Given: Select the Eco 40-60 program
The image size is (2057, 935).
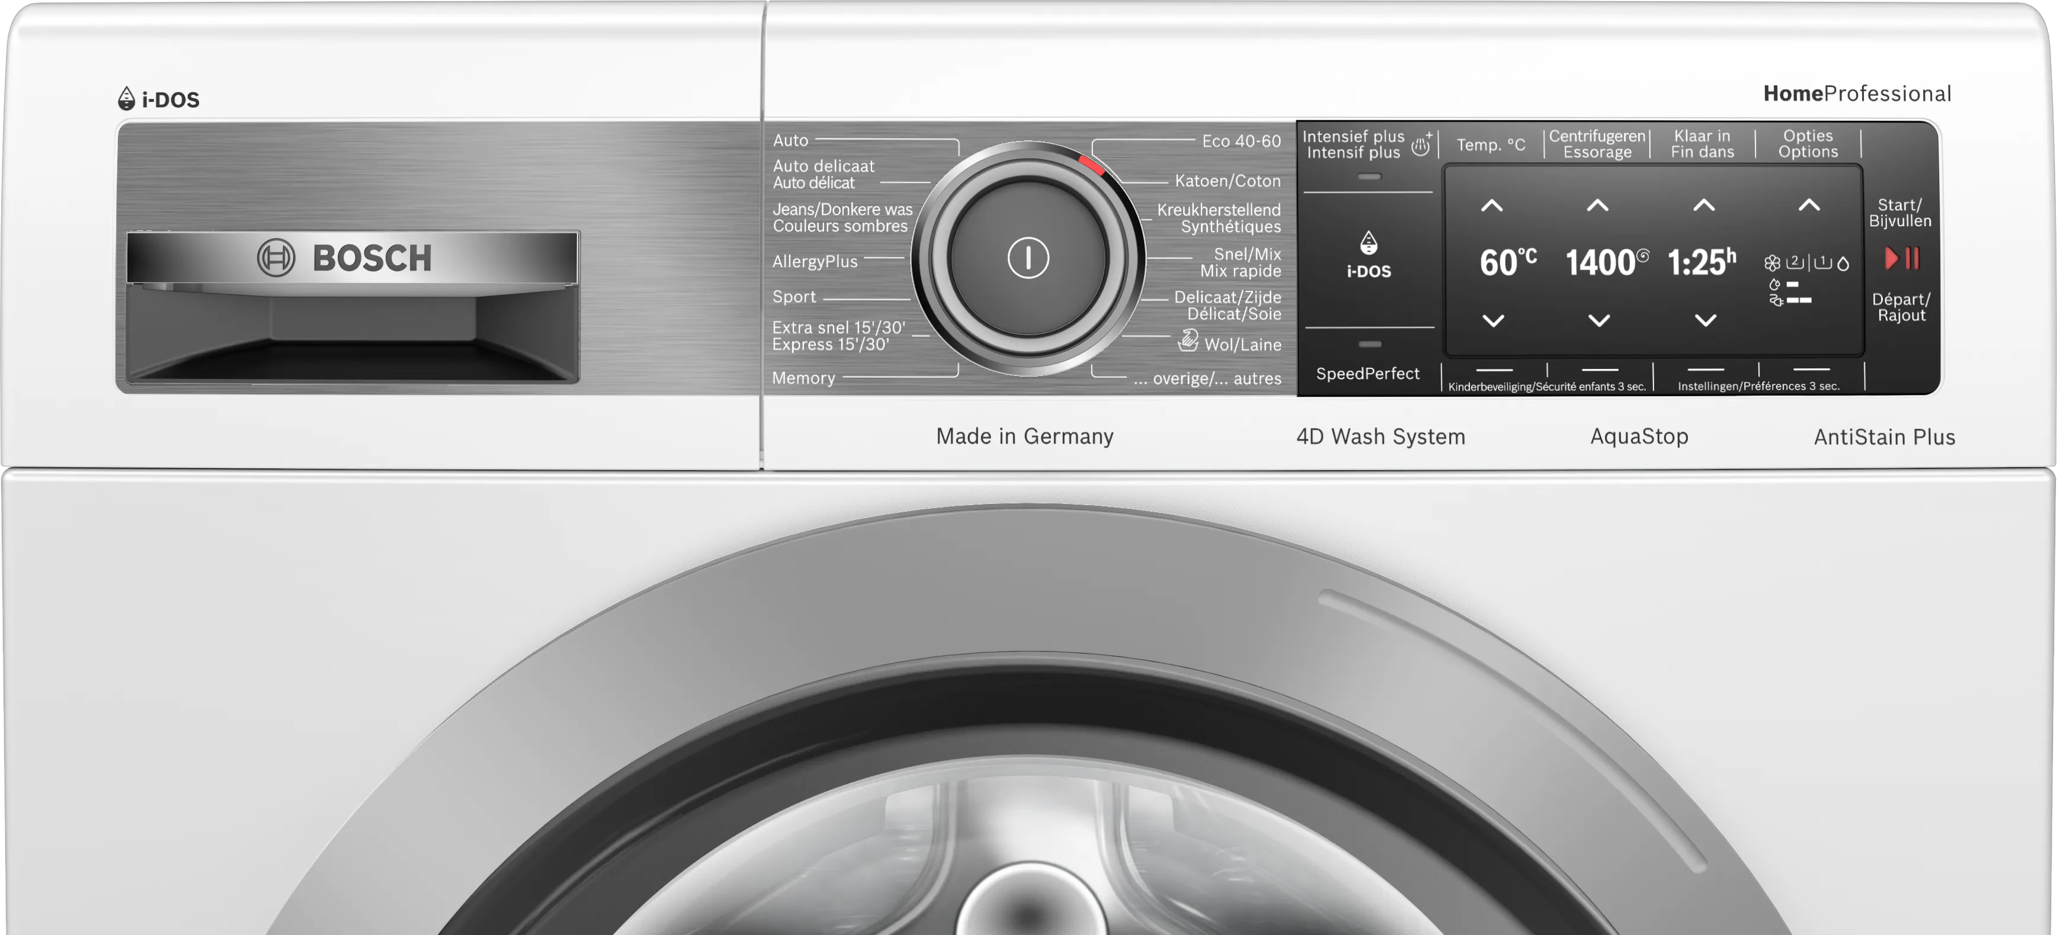Looking at the screenshot, I should (x=1241, y=141).
